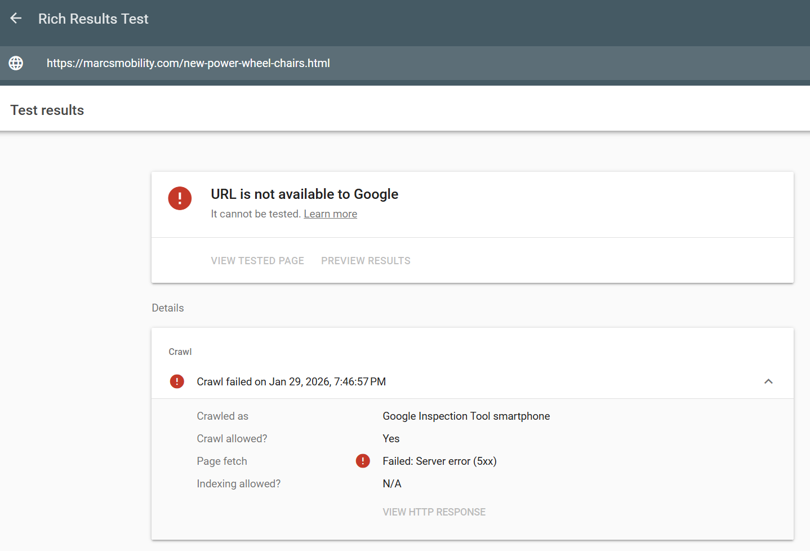Screen dimensions: 810x551
Task: Click the Rich Results Test title
Action: 93,19
